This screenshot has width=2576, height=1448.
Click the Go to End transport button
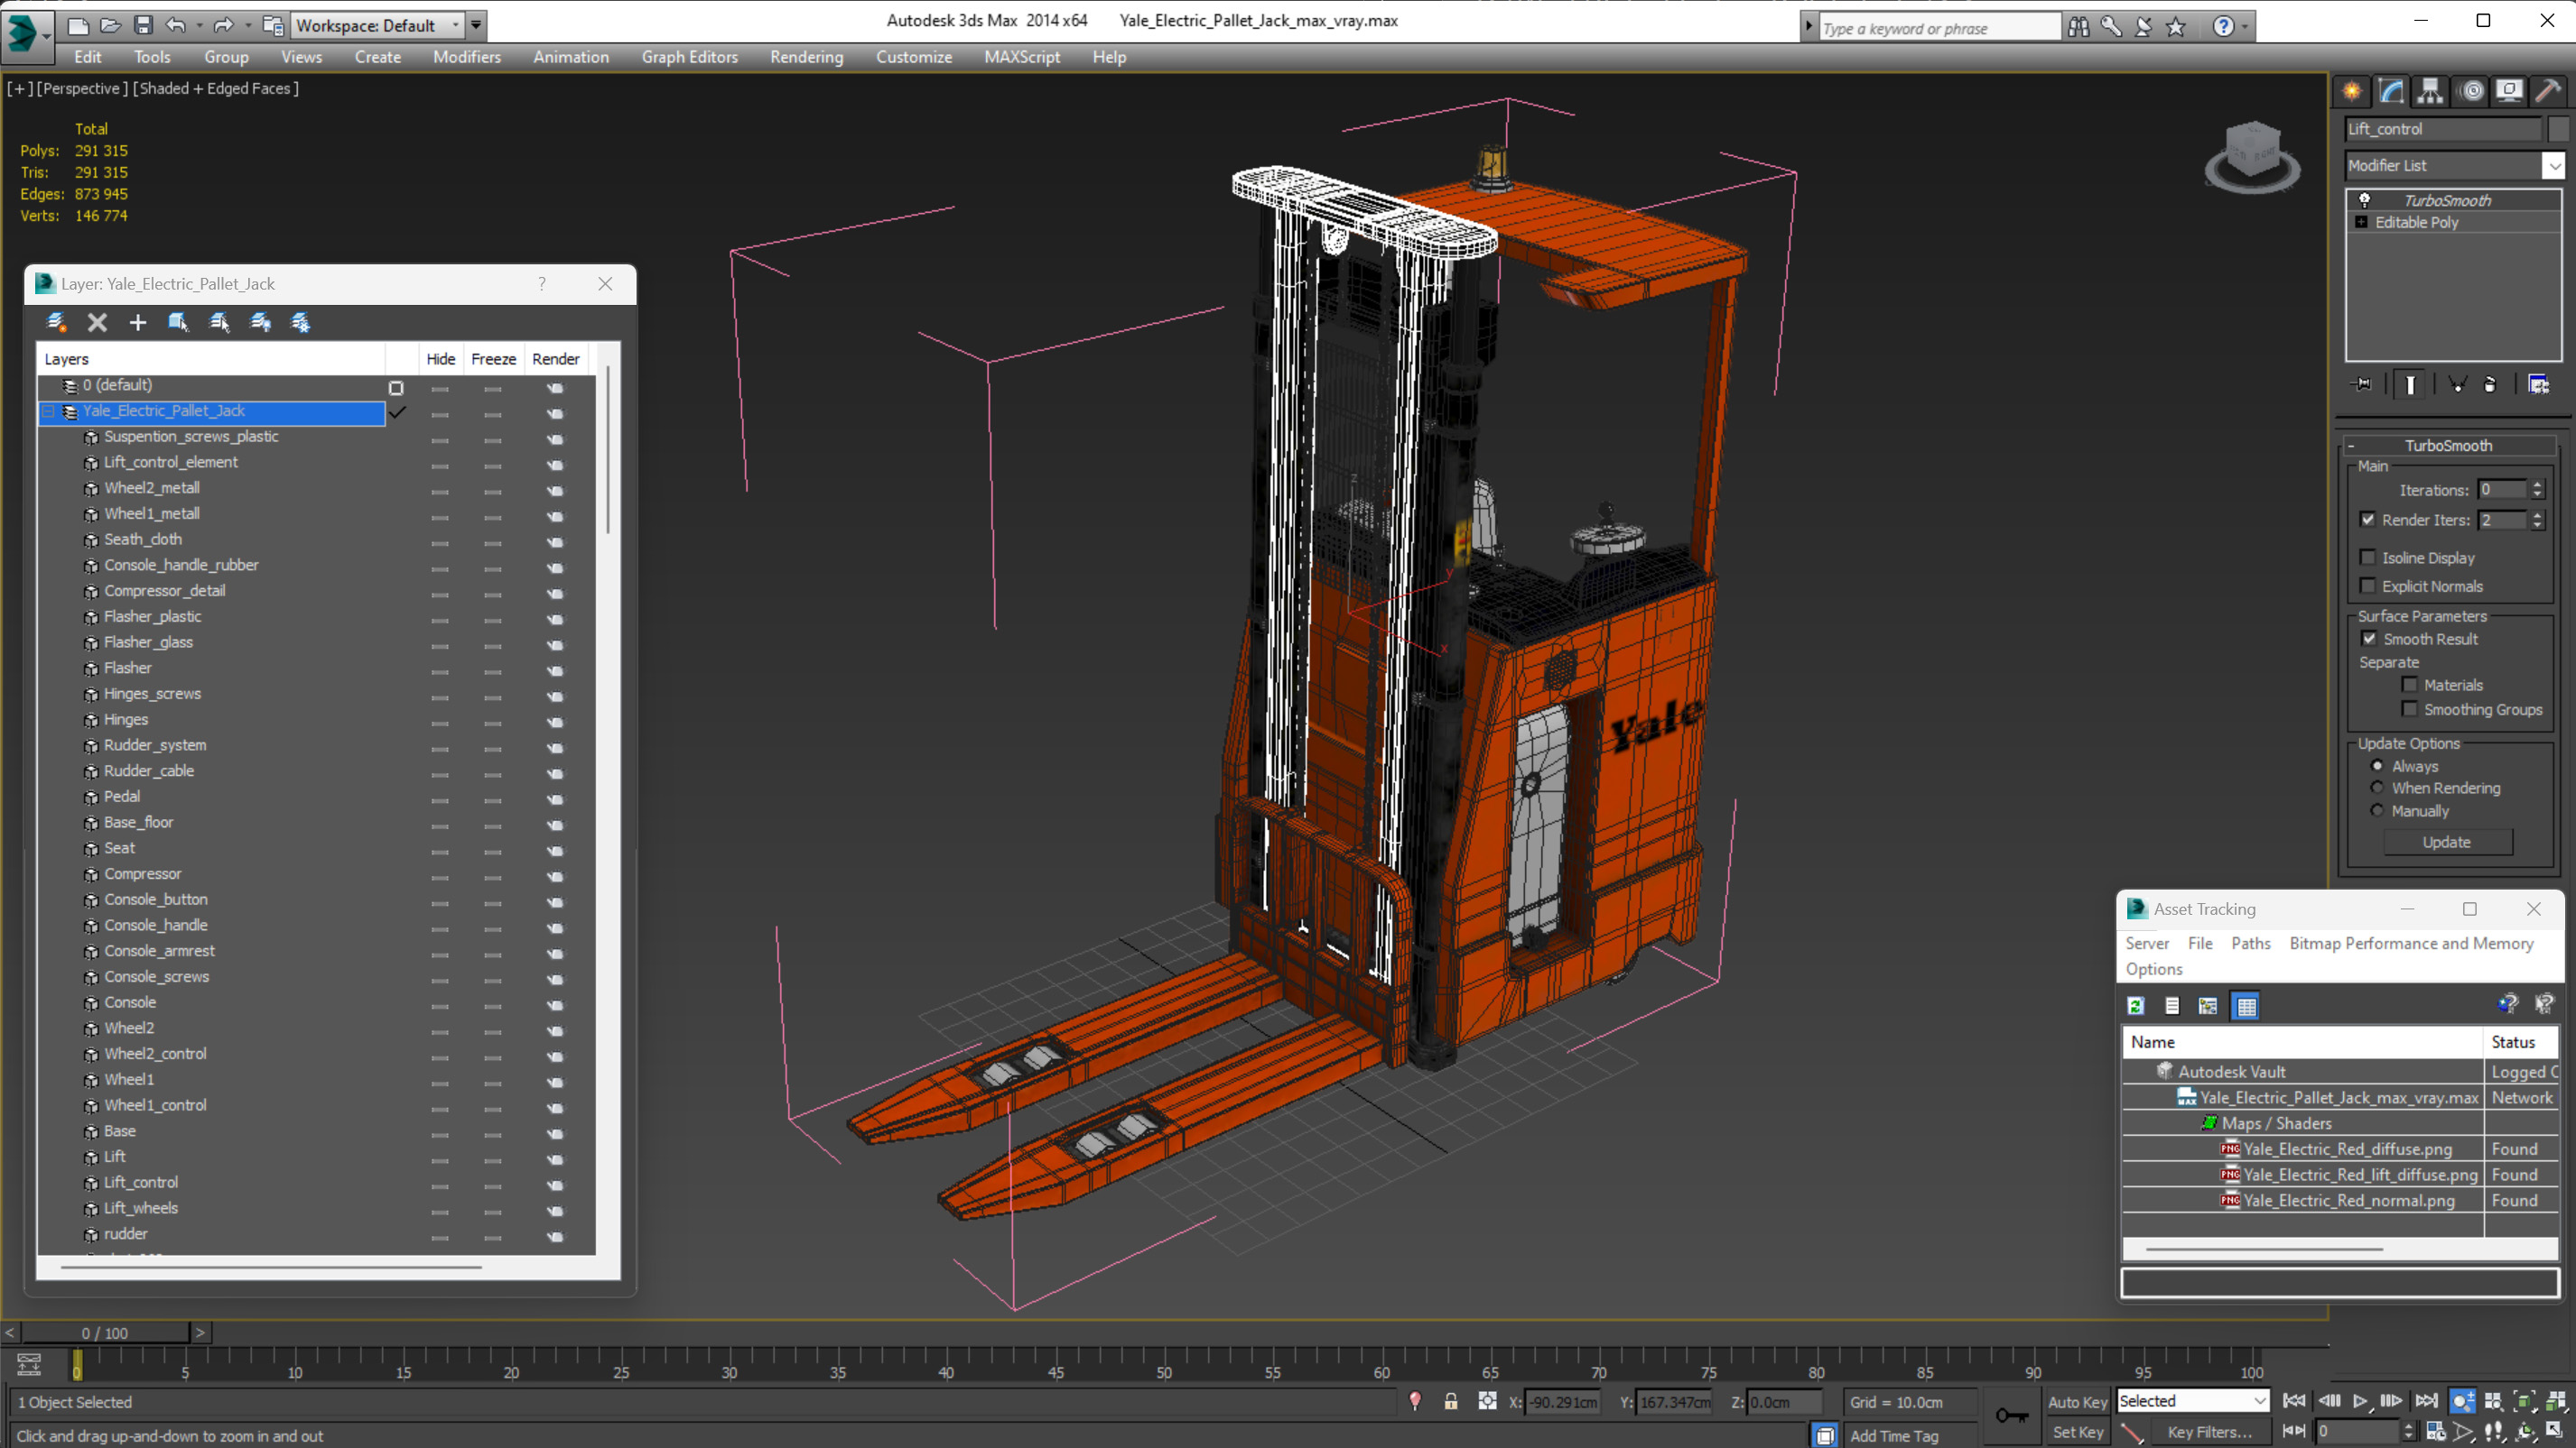[x=2426, y=1401]
